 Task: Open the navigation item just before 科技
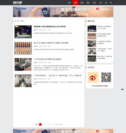click(x=88, y=3)
